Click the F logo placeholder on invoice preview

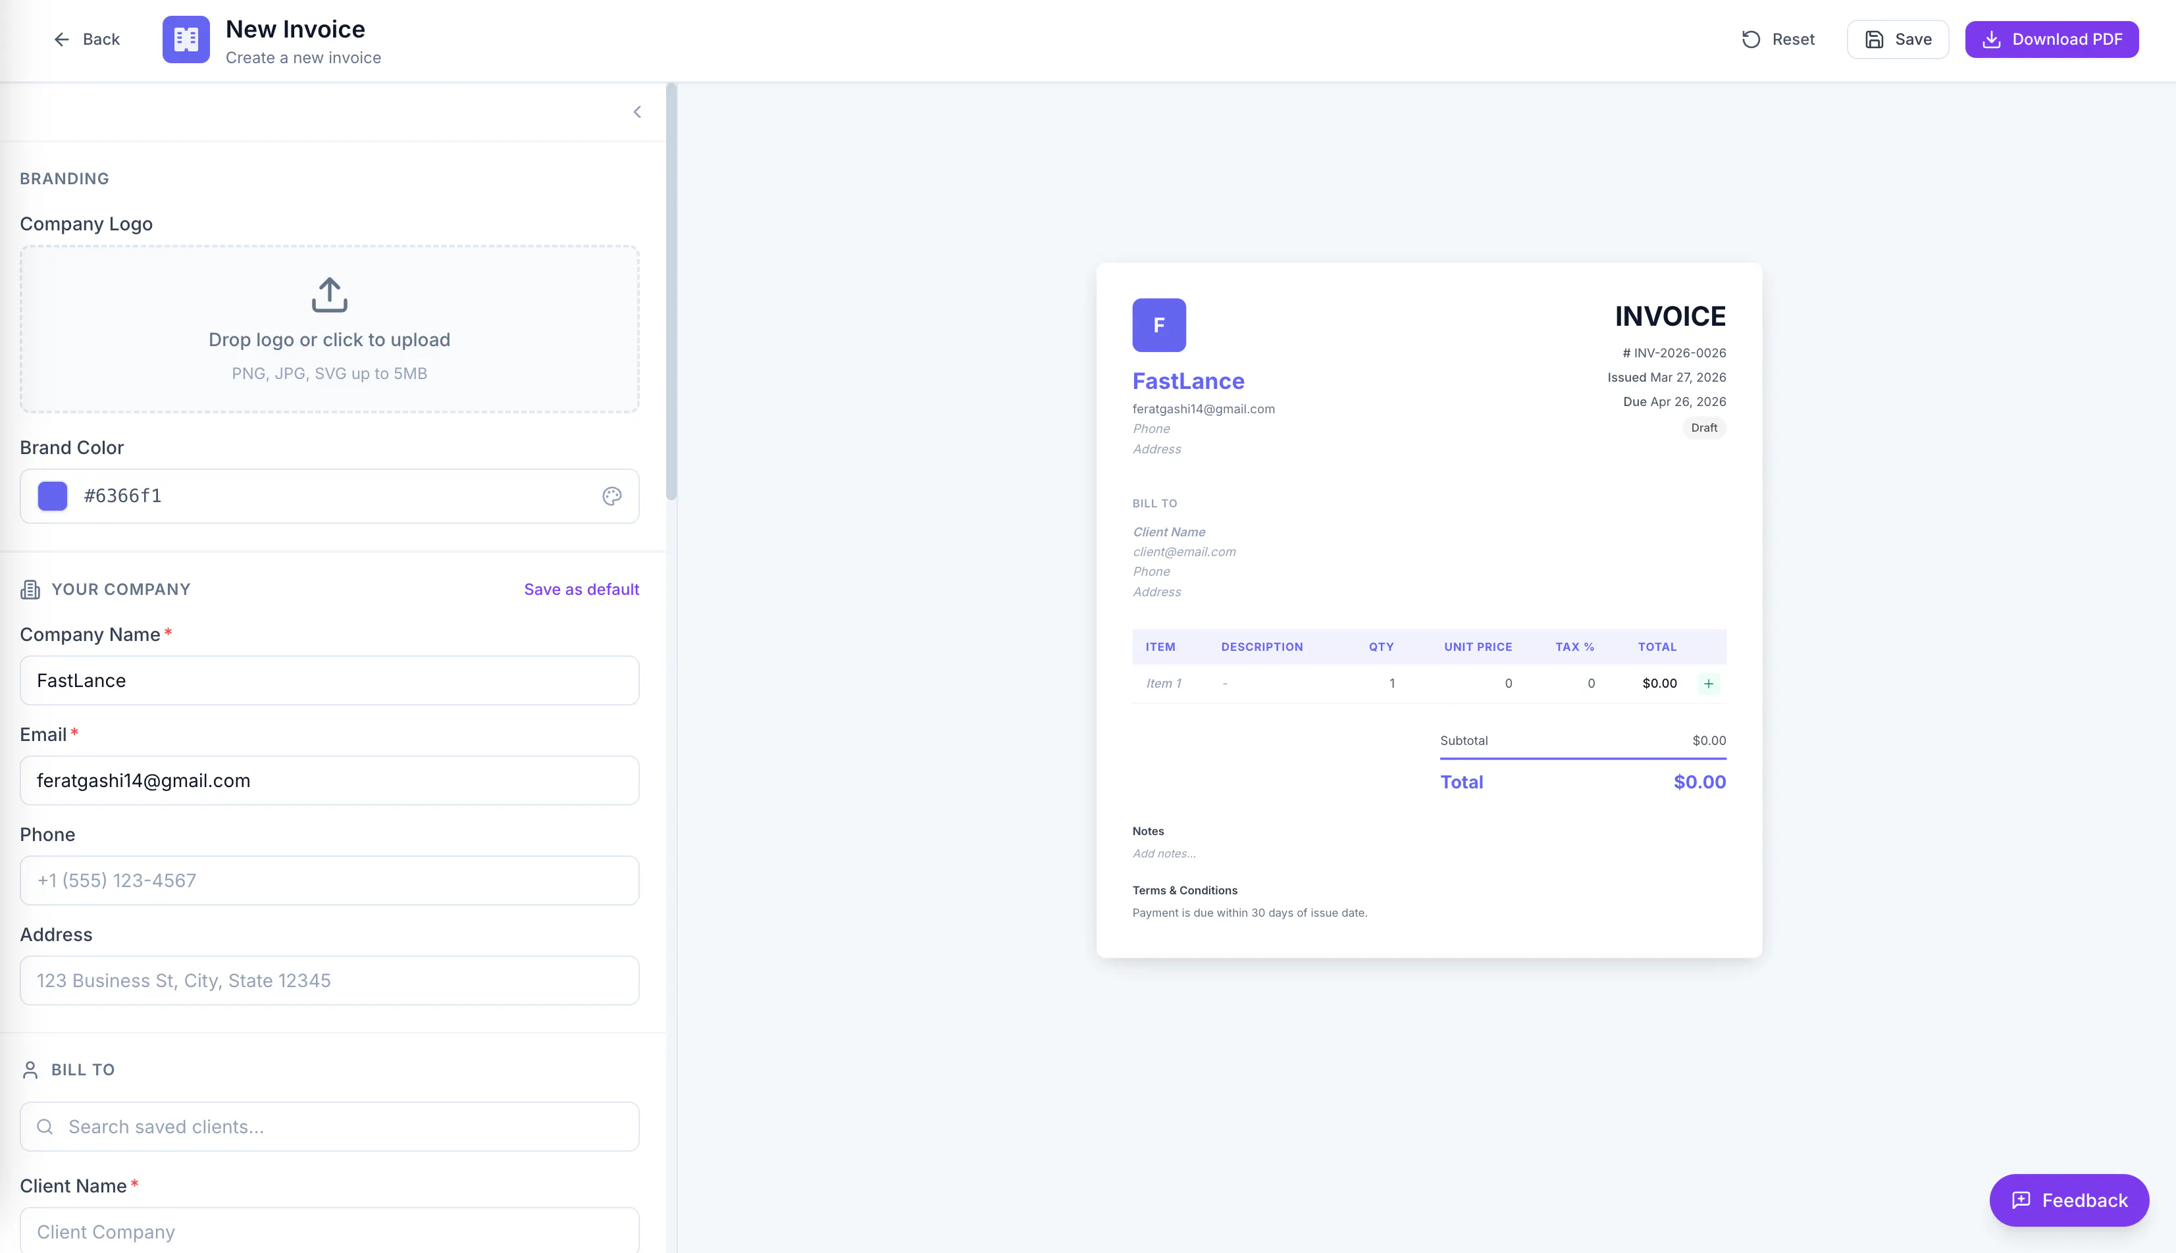1158,325
